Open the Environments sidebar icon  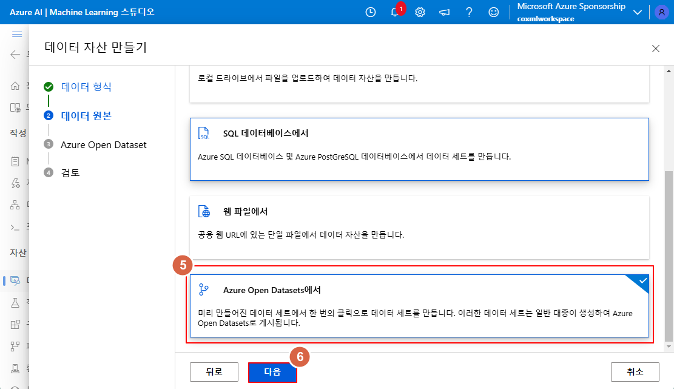[x=15, y=368]
